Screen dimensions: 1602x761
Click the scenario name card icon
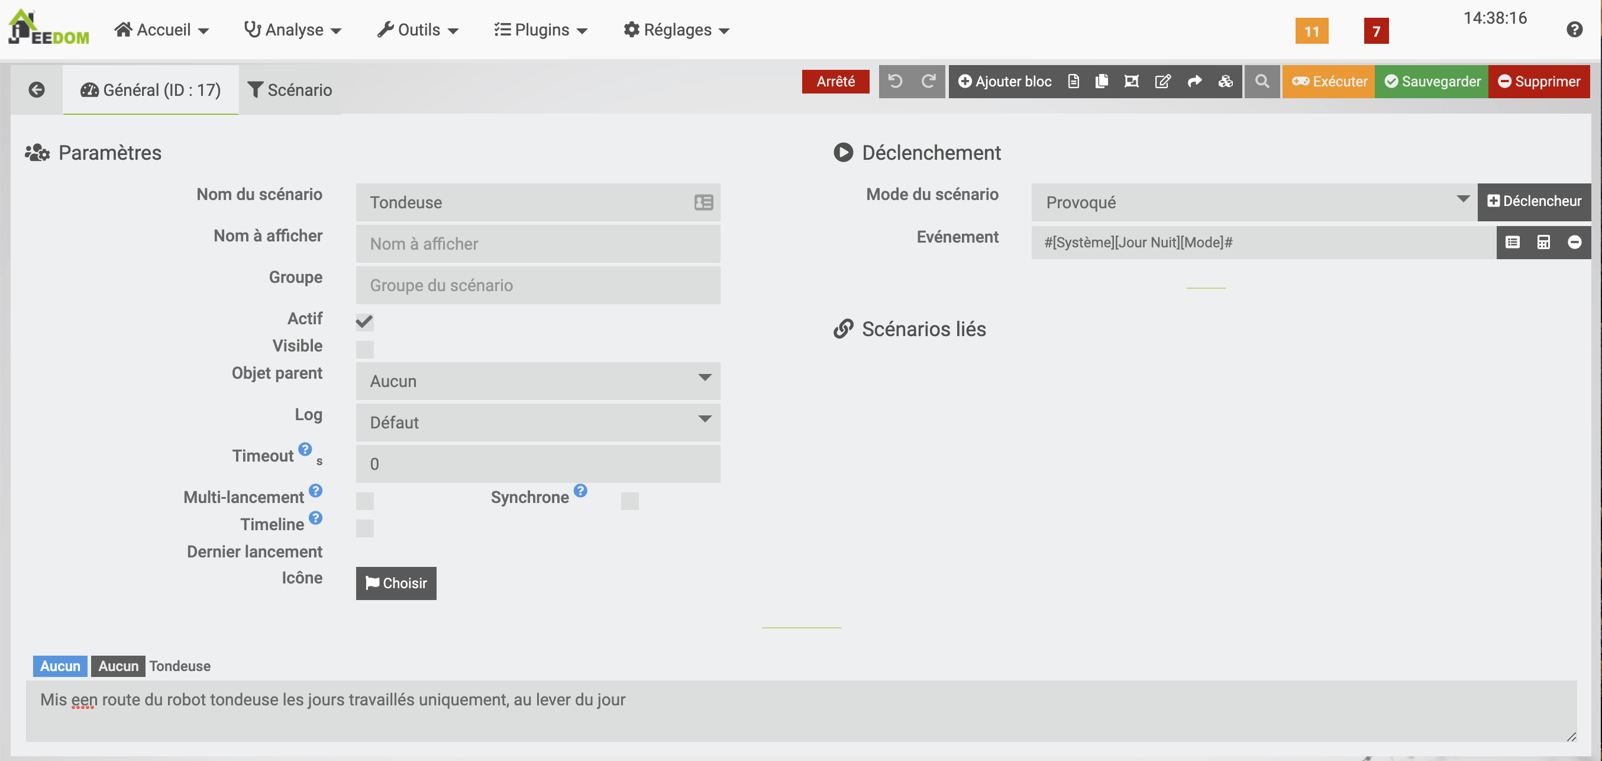click(x=703, y=202)
